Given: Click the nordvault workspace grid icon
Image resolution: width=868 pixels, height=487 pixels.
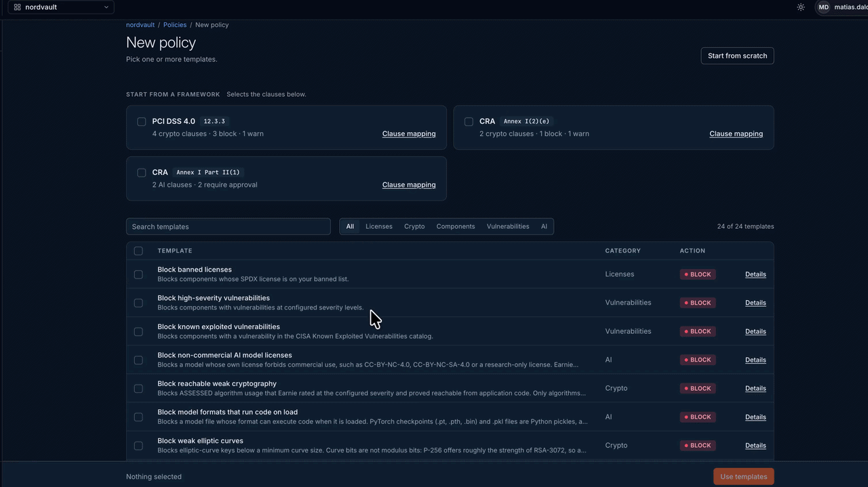Looking at the screenshot, I should coord(17,7).
